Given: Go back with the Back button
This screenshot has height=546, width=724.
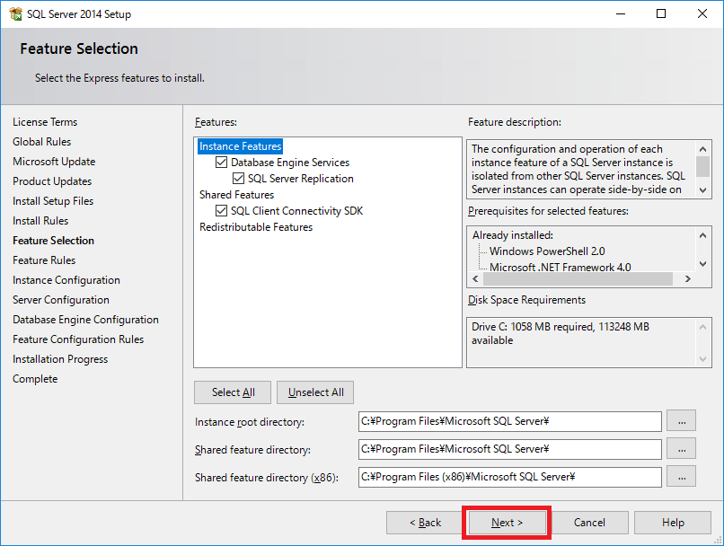Looking at the screenshot, I should coord(425,523).
